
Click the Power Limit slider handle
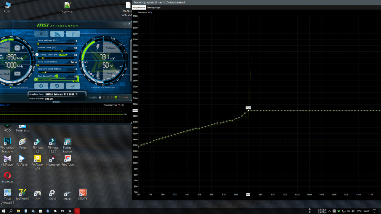click(62, 51)
